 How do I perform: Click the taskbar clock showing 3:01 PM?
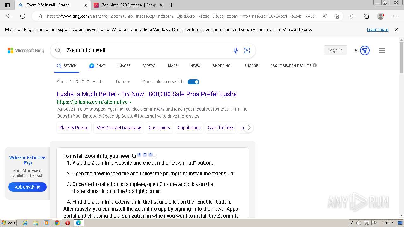[388, 223]
